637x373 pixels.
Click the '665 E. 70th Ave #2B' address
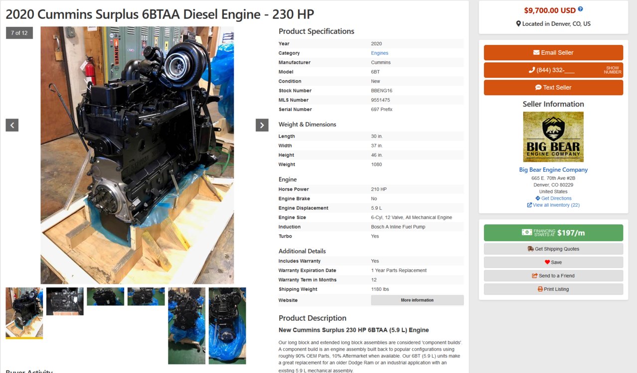coord(553,178)
